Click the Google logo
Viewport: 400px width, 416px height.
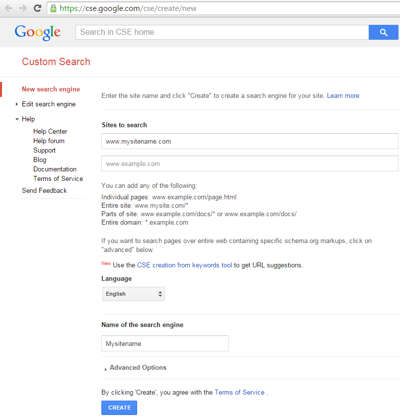pos(37,33)
